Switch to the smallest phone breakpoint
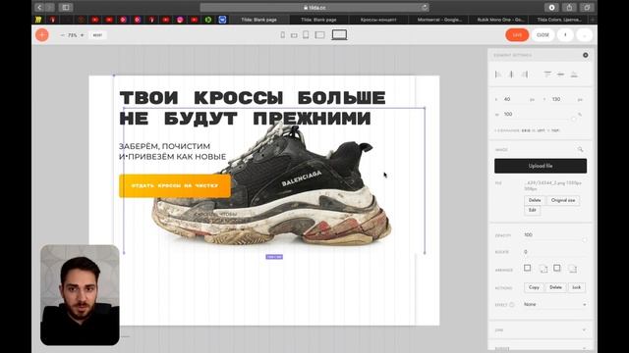The width and height of the screenshot is (629, 353). (283, 35)
